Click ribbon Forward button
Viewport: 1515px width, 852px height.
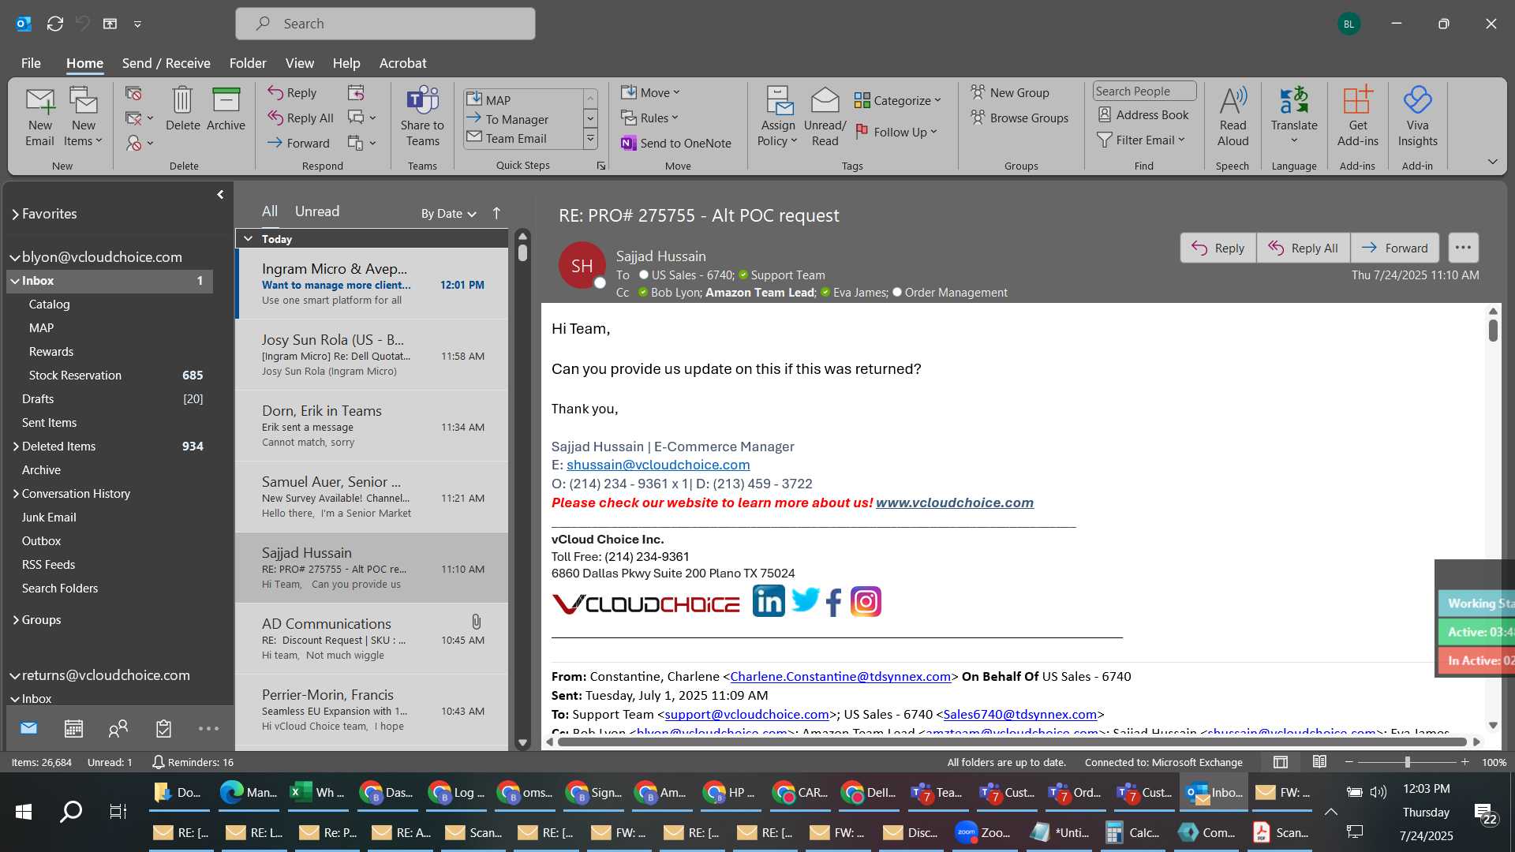tap(298, 143)
